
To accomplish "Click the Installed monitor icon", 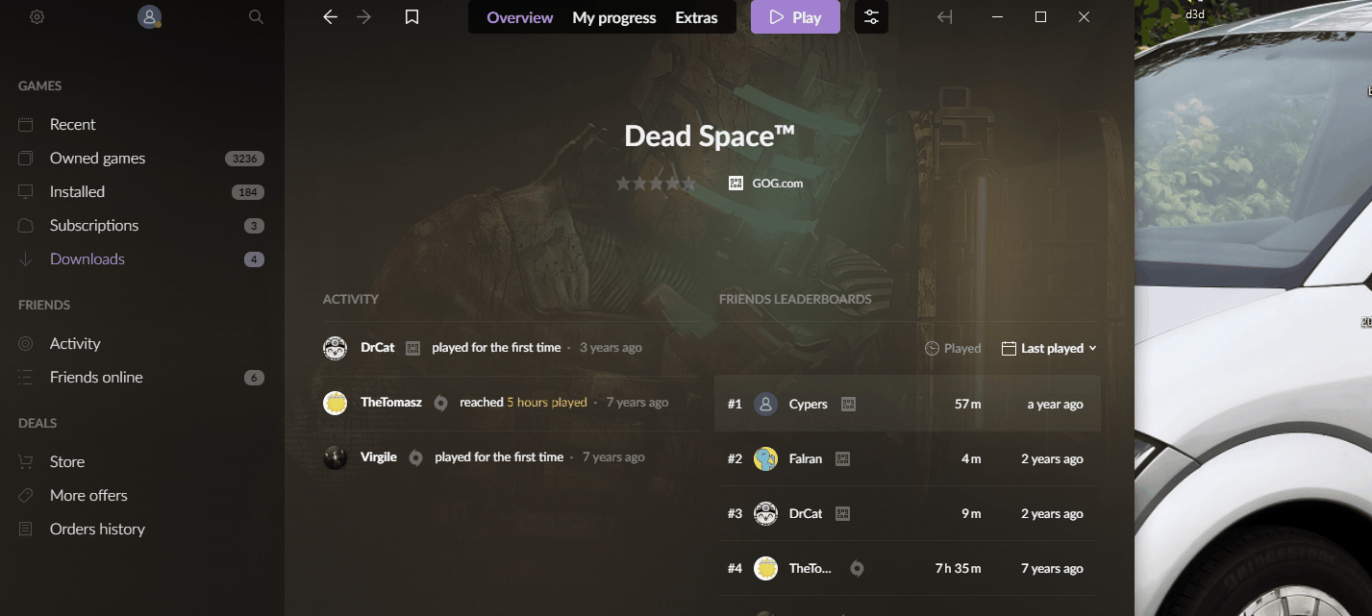I will pos(26,191).
